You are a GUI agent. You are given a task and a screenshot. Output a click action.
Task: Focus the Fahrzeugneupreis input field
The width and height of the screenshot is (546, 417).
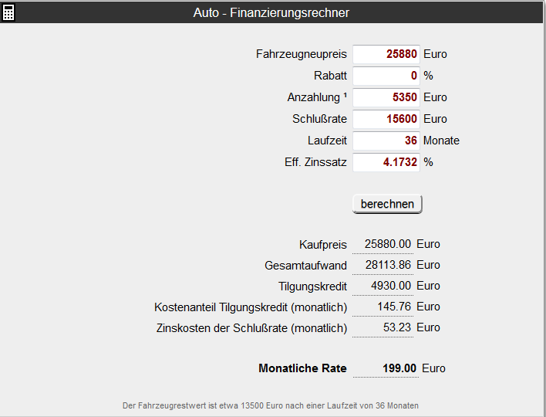[x=386, y=54]
